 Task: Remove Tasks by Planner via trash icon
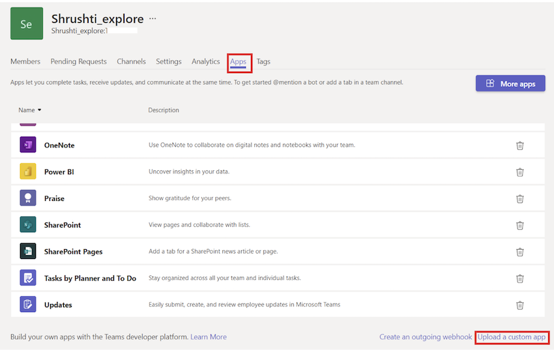[x=519, y=279]
